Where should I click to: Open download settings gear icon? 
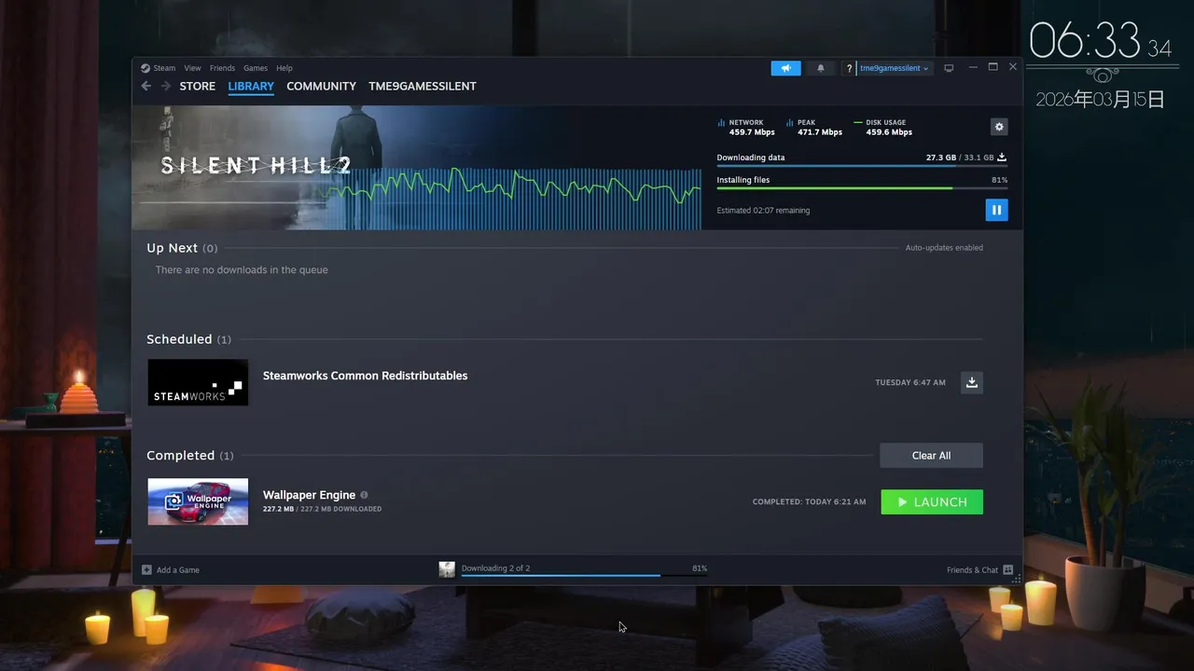click(999, 127)
